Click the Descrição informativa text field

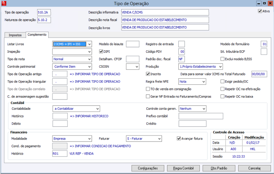point(165,12)
